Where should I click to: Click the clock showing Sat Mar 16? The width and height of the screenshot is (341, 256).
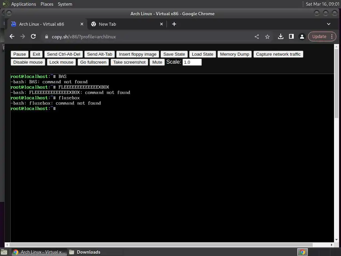tap(322, 4)
